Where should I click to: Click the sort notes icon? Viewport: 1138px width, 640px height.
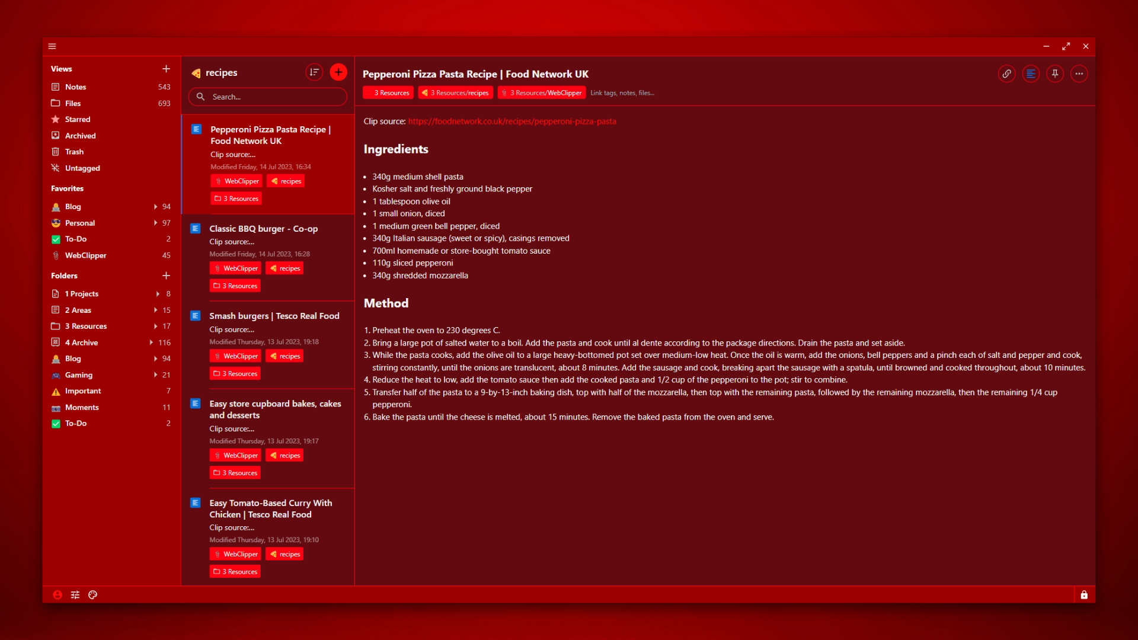coord(314,72)
